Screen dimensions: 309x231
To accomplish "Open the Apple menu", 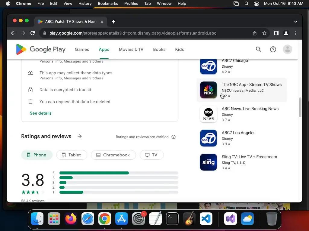I will click(x=8, y=4).
